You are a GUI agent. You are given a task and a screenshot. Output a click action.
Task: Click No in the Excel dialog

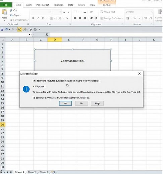[81, 103]
